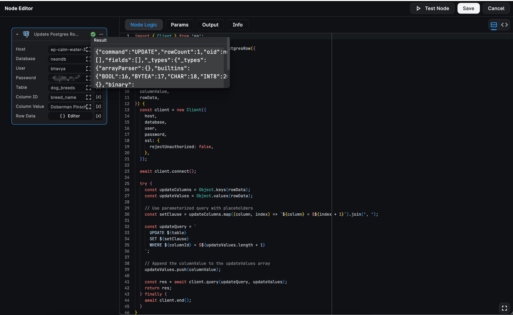Expand the Database field editor
Screen dimensions: 513x315
pos(88,59)
